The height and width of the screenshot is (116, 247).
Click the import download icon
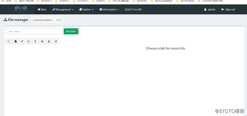click(42, 41)
